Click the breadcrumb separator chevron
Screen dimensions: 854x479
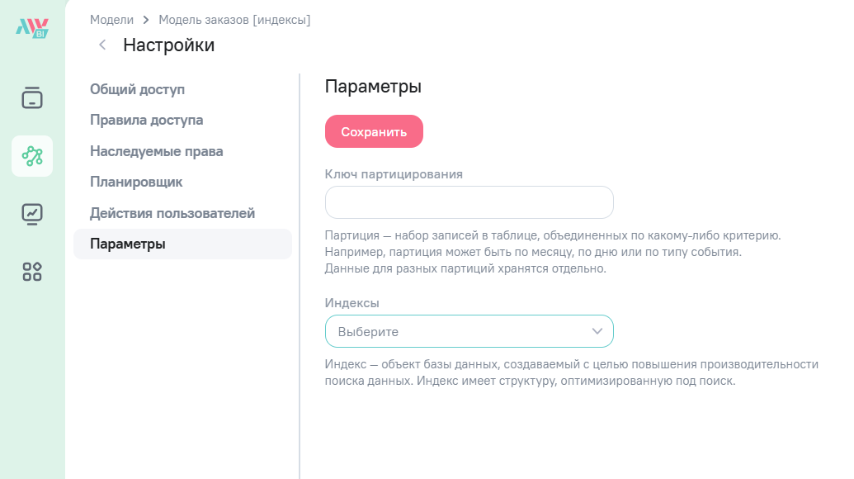[146, 20]
